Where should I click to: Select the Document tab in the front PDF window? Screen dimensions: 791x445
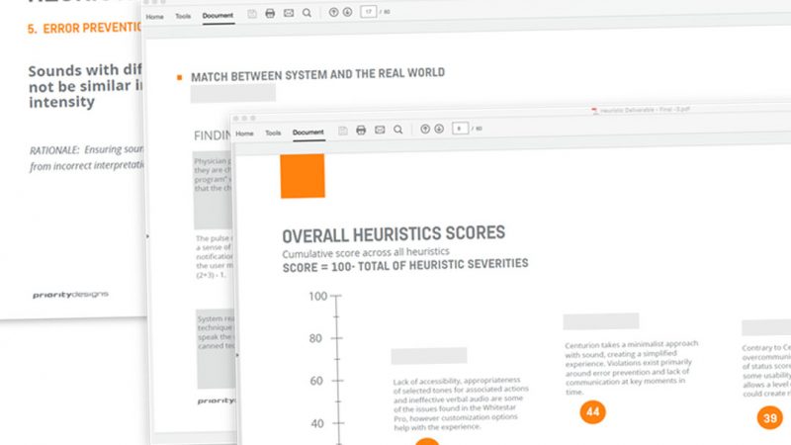click(308, 133)
